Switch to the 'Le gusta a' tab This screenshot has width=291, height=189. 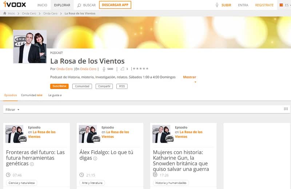tap(55, 95)
